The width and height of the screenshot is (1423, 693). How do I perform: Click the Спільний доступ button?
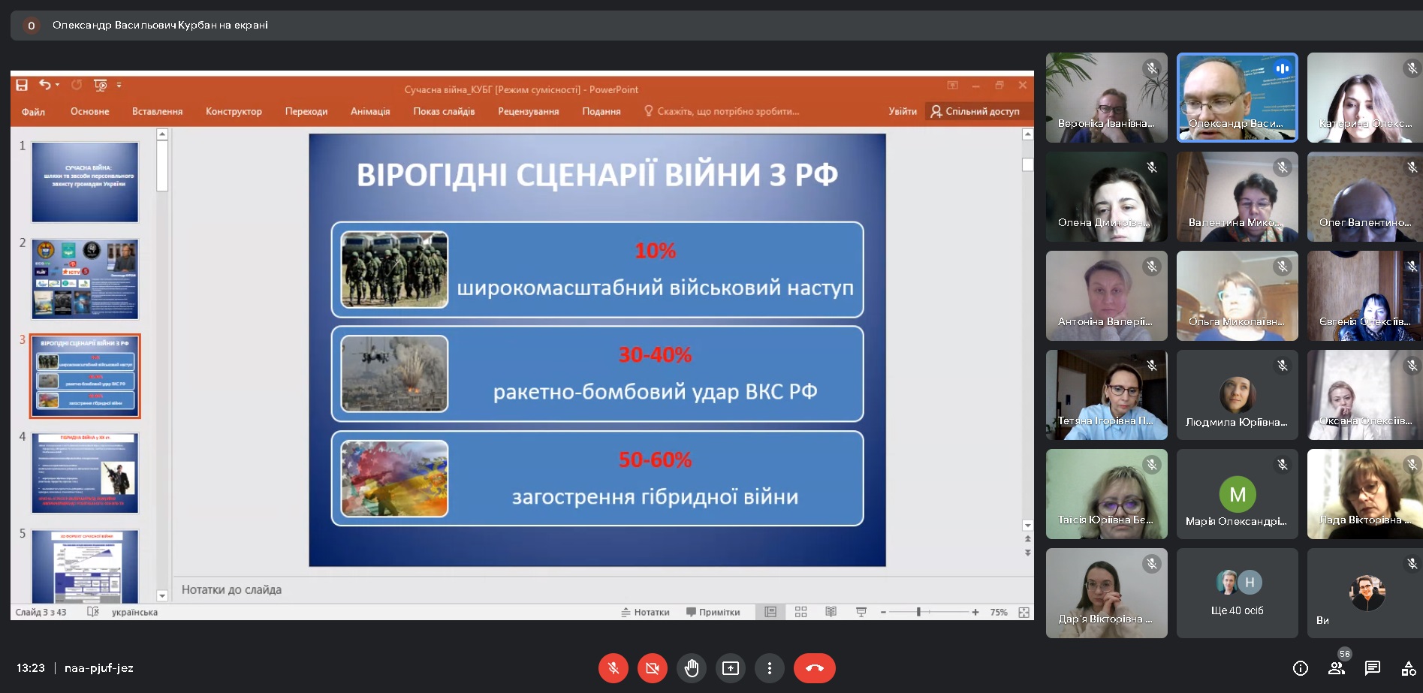[x=975, y=111]
